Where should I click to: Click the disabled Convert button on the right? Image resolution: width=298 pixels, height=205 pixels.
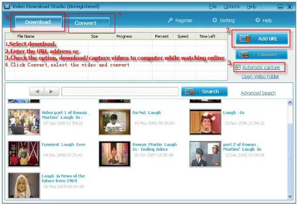(262, 55)
